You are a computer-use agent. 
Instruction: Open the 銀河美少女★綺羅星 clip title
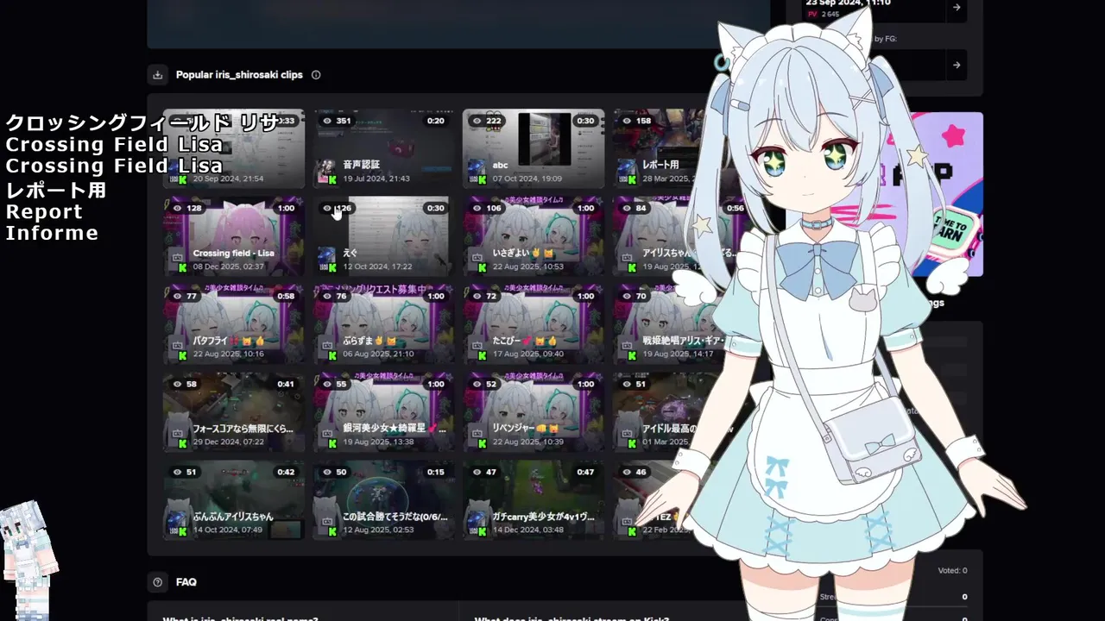[395, 429]
